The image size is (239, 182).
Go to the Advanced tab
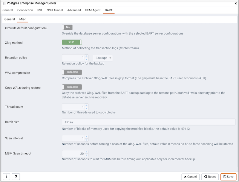74,10
